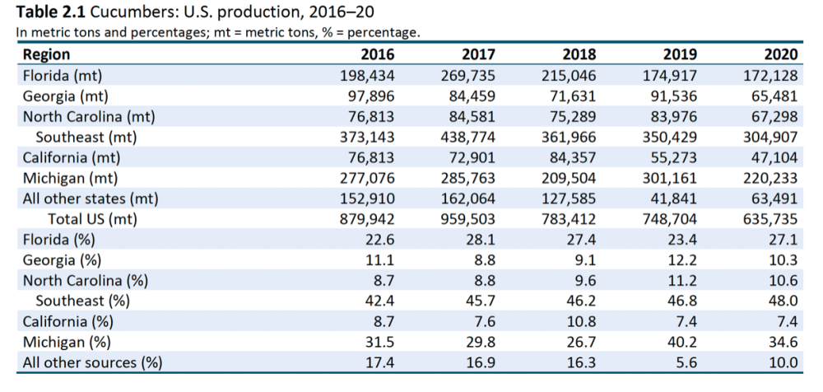Select the units note 'In metric tons and percentages'
Screen dimensions: 823x392
click(x=112, y=32)
